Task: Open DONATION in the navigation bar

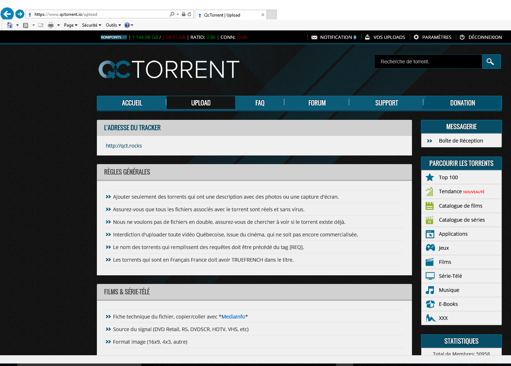Action: tap(462, 103)
